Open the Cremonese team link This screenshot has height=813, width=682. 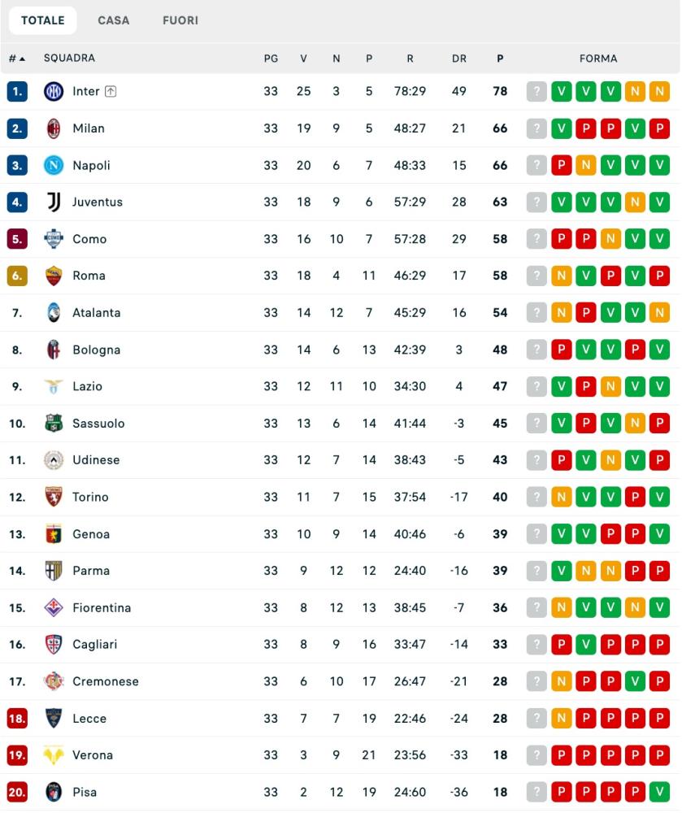[x=105, y=681]
